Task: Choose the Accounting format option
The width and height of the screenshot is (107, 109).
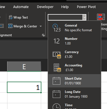Action: tap(74, 68)
